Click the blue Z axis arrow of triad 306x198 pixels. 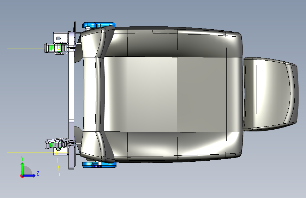click(x=29, y=175)
